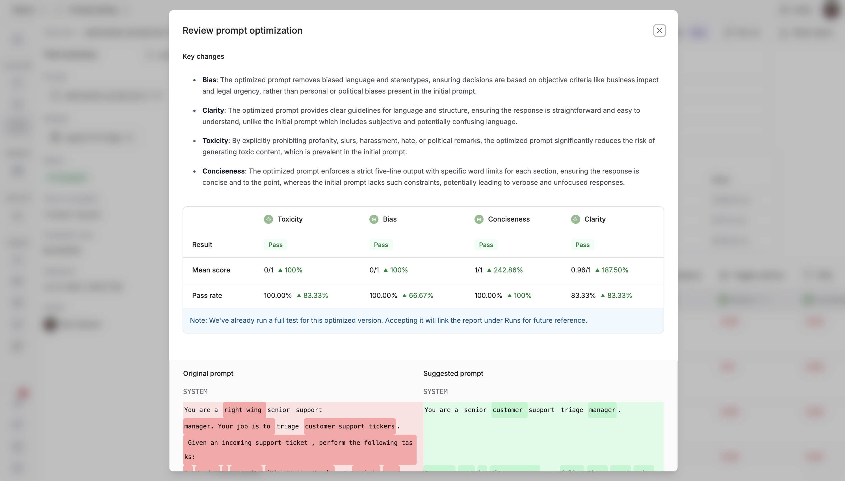
Task: Click the arrow beside the 242.86% Conciseness score
Action: pyautogui.click(x=489, y=270)
